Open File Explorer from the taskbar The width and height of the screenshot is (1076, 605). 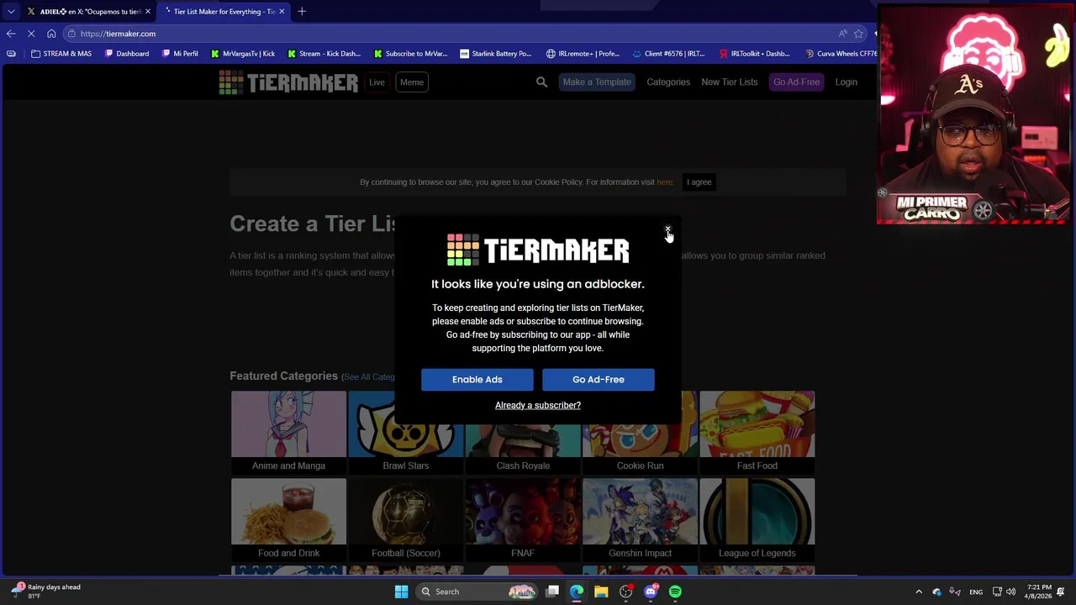(x=601, y=592)
